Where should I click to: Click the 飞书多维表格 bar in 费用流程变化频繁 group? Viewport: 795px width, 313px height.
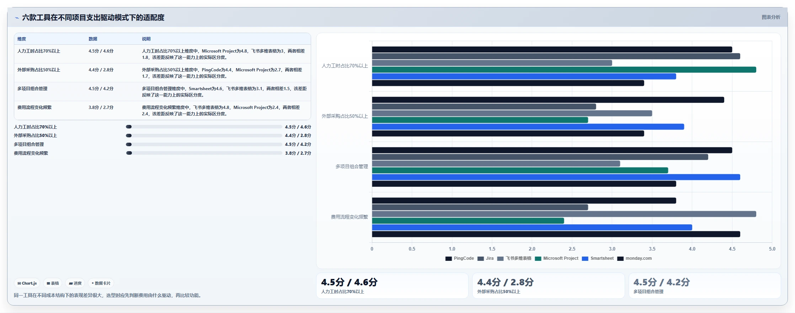564,214
